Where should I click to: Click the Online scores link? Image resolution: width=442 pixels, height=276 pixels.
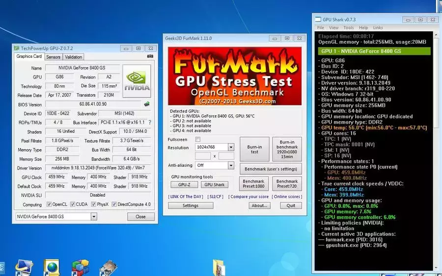[x=287, y=197]
